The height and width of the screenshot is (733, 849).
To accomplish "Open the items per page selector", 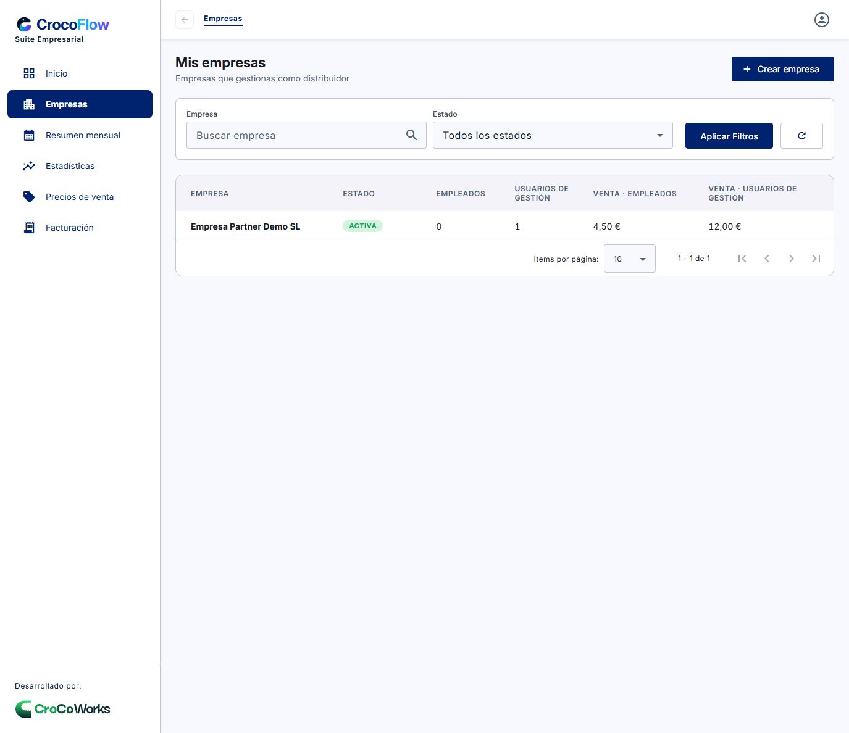I will [629, 259].
